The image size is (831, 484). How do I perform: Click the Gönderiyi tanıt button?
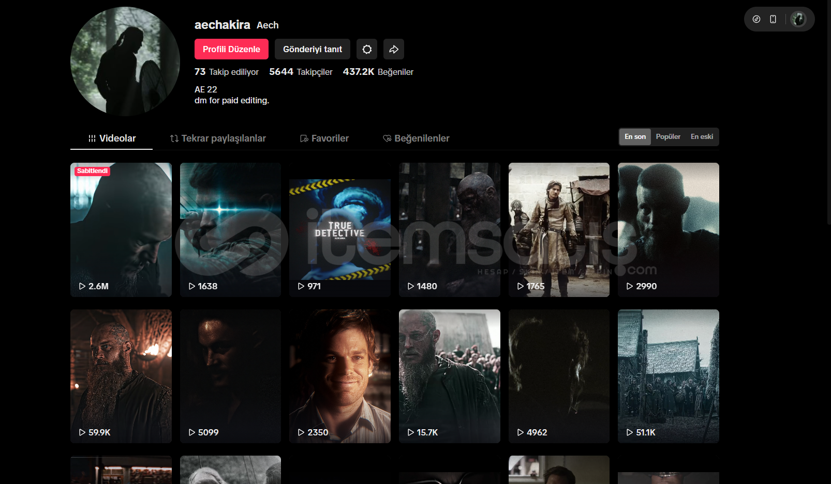[x=313, y=49]
